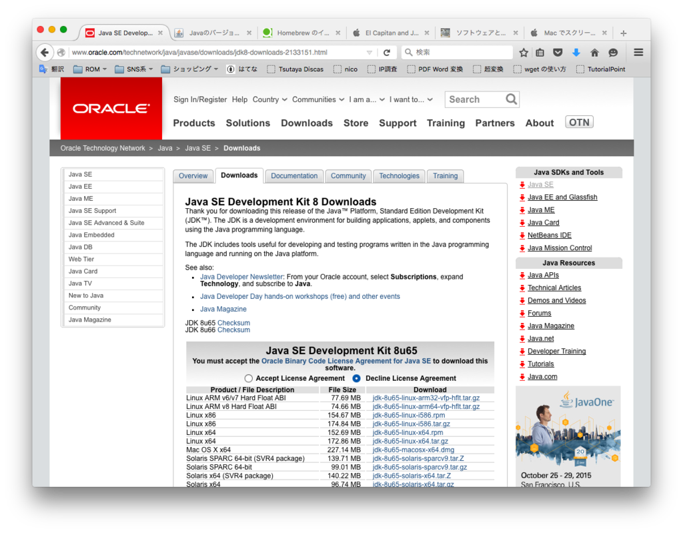Expand the Communities dropdown
This screenshot has height=533, width=683.
point(318,99)
